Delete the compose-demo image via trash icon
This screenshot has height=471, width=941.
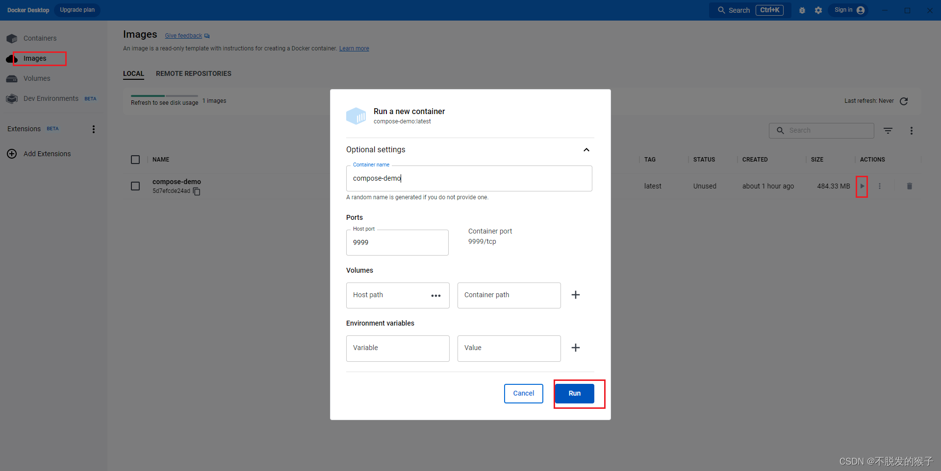pos(910,186)
